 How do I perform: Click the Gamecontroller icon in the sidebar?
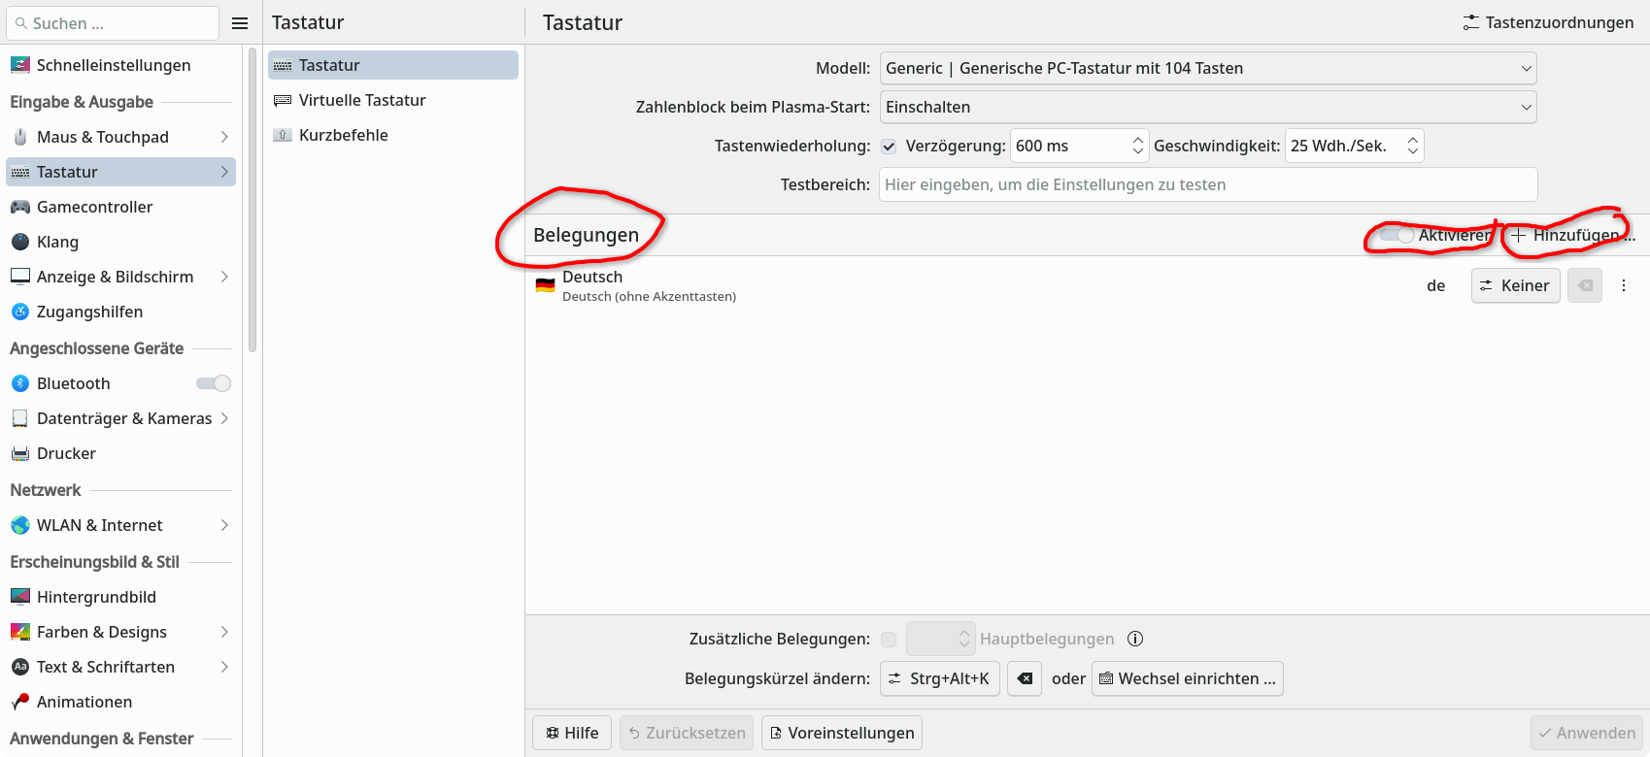coord(20,207)
